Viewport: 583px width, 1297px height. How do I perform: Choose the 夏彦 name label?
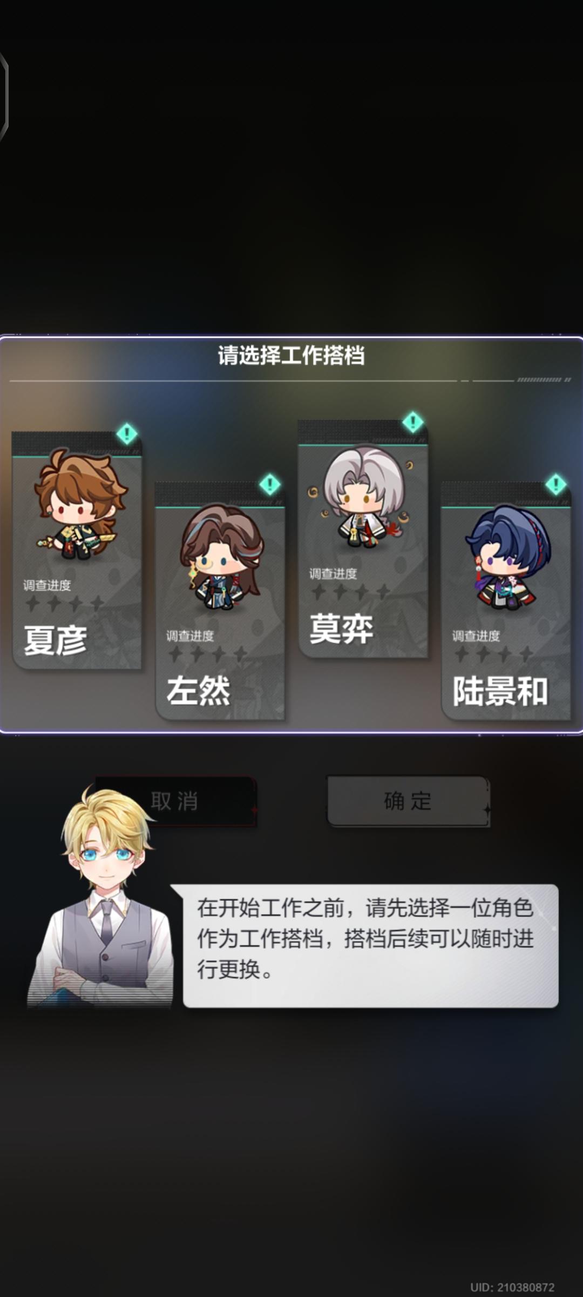(x=55, y=640)
